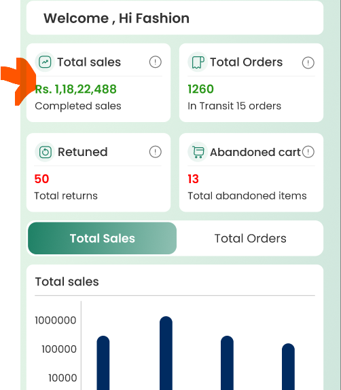Click the Abandoned cart shopping cart icon

pos(198,152)
